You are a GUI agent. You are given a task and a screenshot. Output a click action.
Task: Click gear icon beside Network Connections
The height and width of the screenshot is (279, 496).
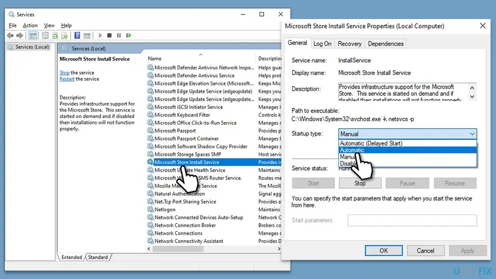[x=150, y=233]
